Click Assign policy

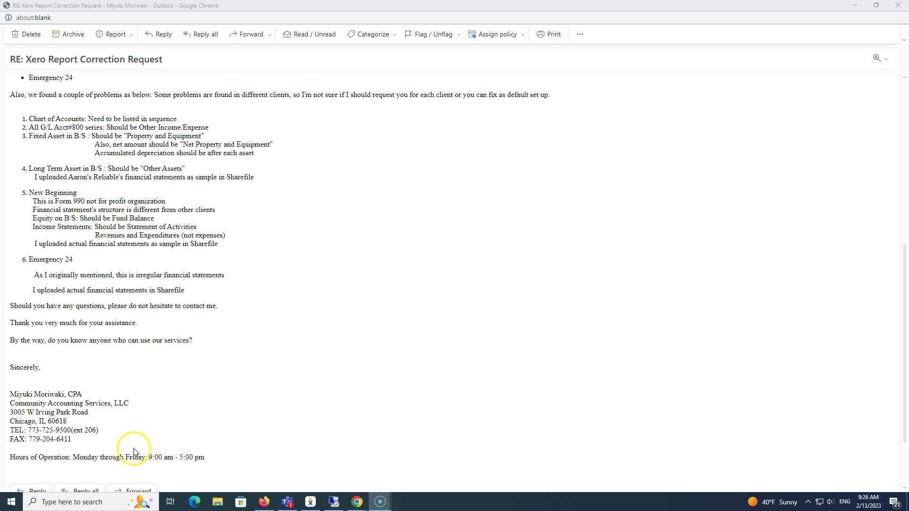click(x=493, y=34)
